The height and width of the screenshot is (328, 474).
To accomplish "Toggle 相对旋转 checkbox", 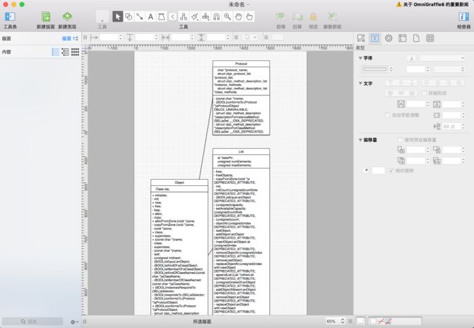I will tap(391, 170).
